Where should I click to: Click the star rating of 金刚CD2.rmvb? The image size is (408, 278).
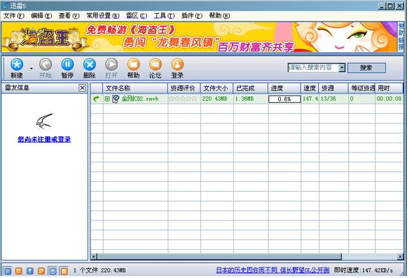(183, 99)
